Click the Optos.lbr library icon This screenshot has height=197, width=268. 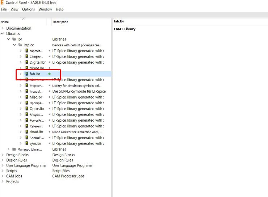tap(26, 109)
